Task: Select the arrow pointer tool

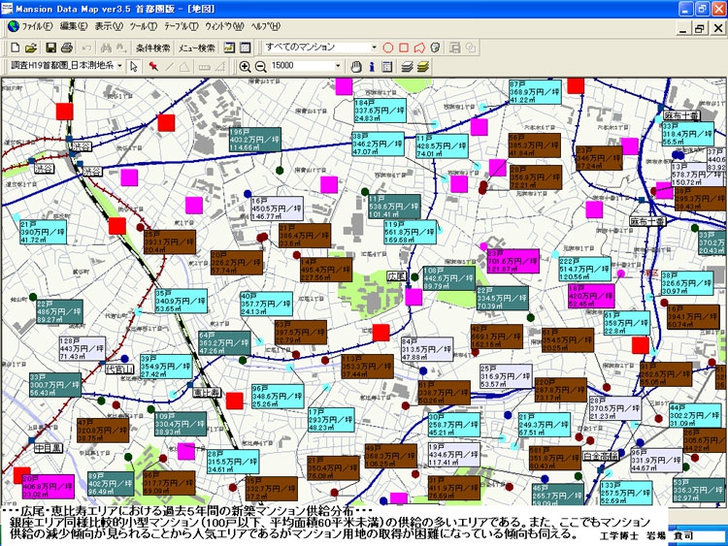Action: coord(134,66)
